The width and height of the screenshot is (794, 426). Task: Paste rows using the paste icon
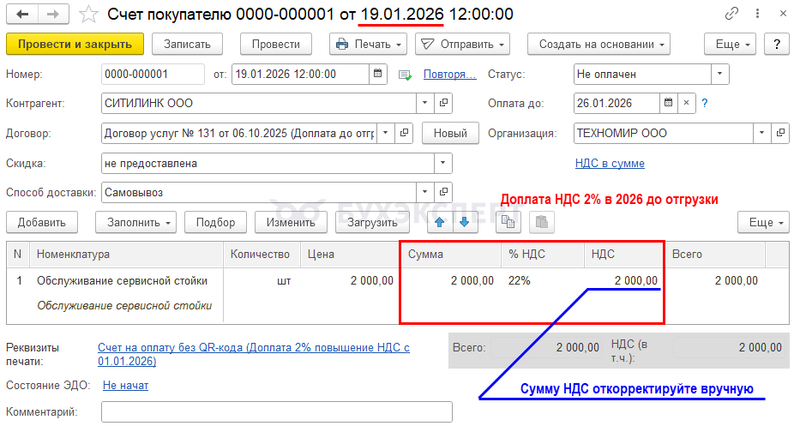tap(541, 222)
